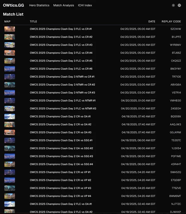
Task: Select replay code GGJKRM
Action: tap(175, 132)
